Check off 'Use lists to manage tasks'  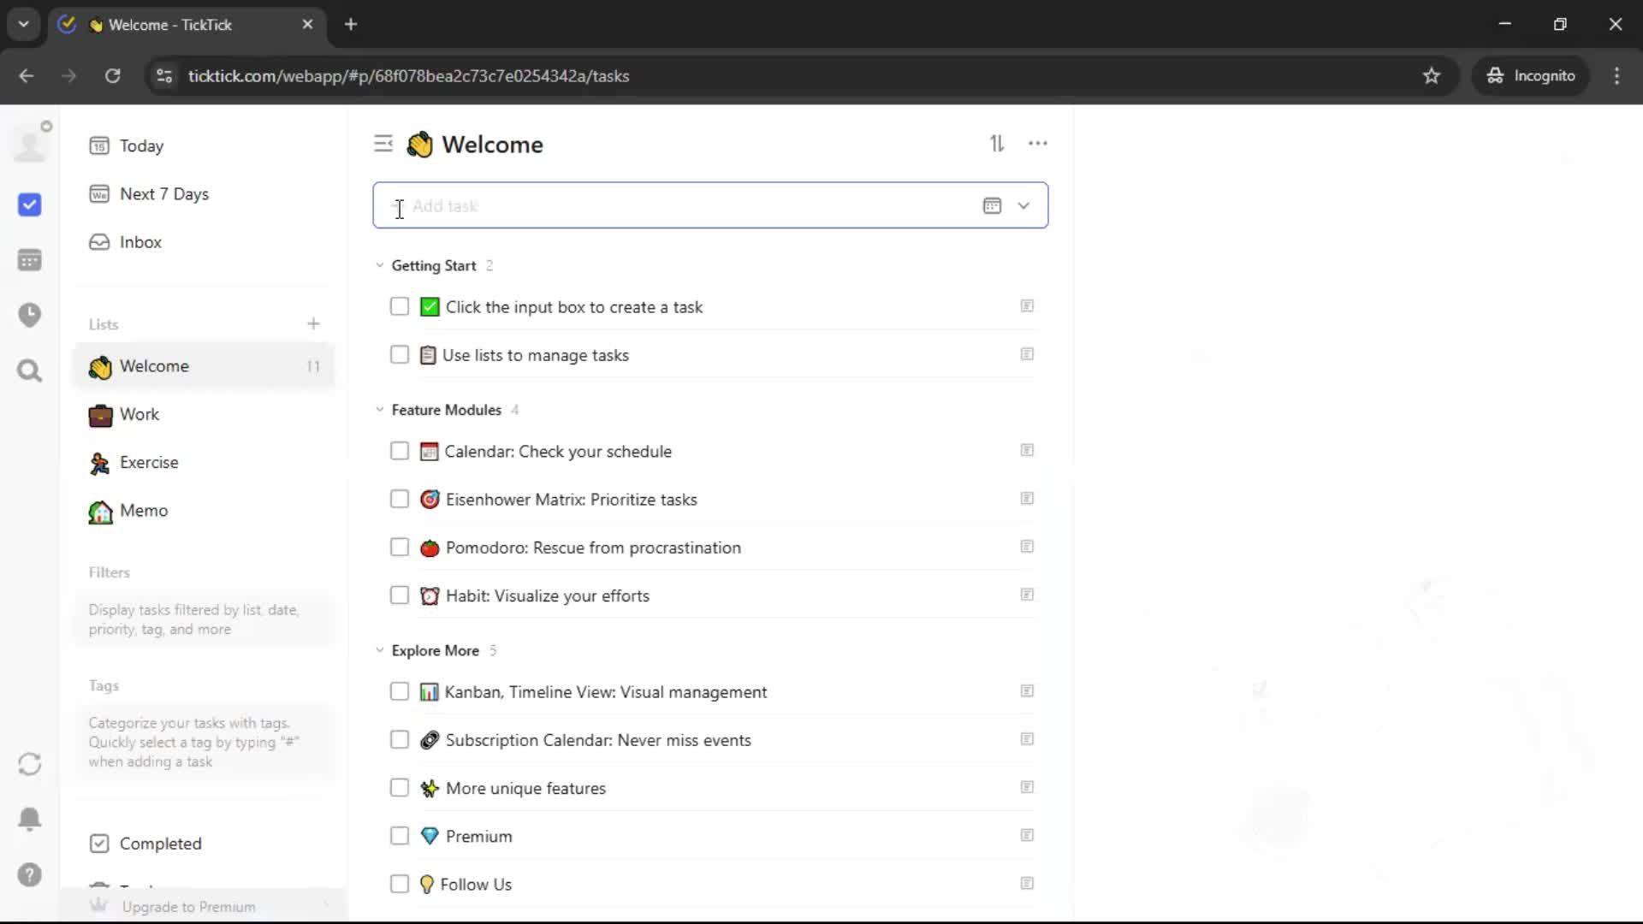point(400,354)
